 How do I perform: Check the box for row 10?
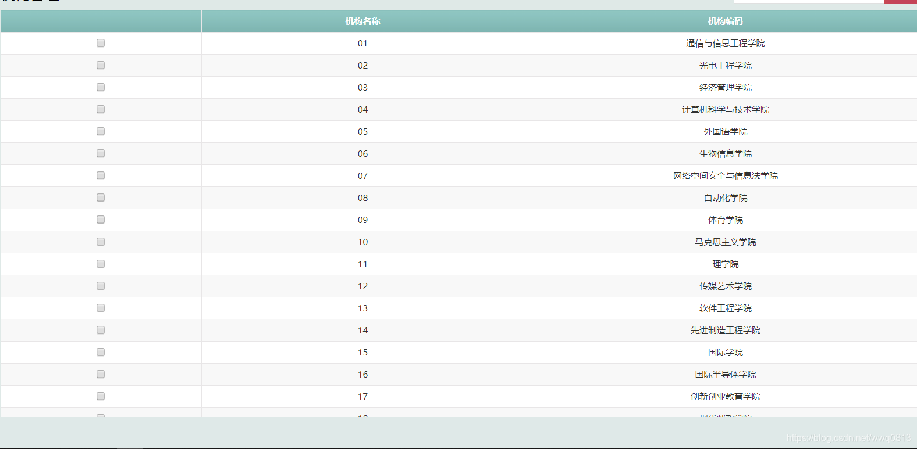click(101, 242)
